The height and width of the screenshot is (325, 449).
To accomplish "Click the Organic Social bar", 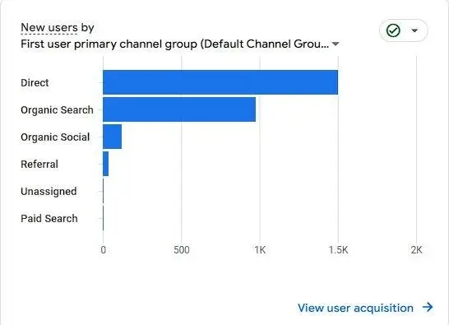I will (112, 137).
